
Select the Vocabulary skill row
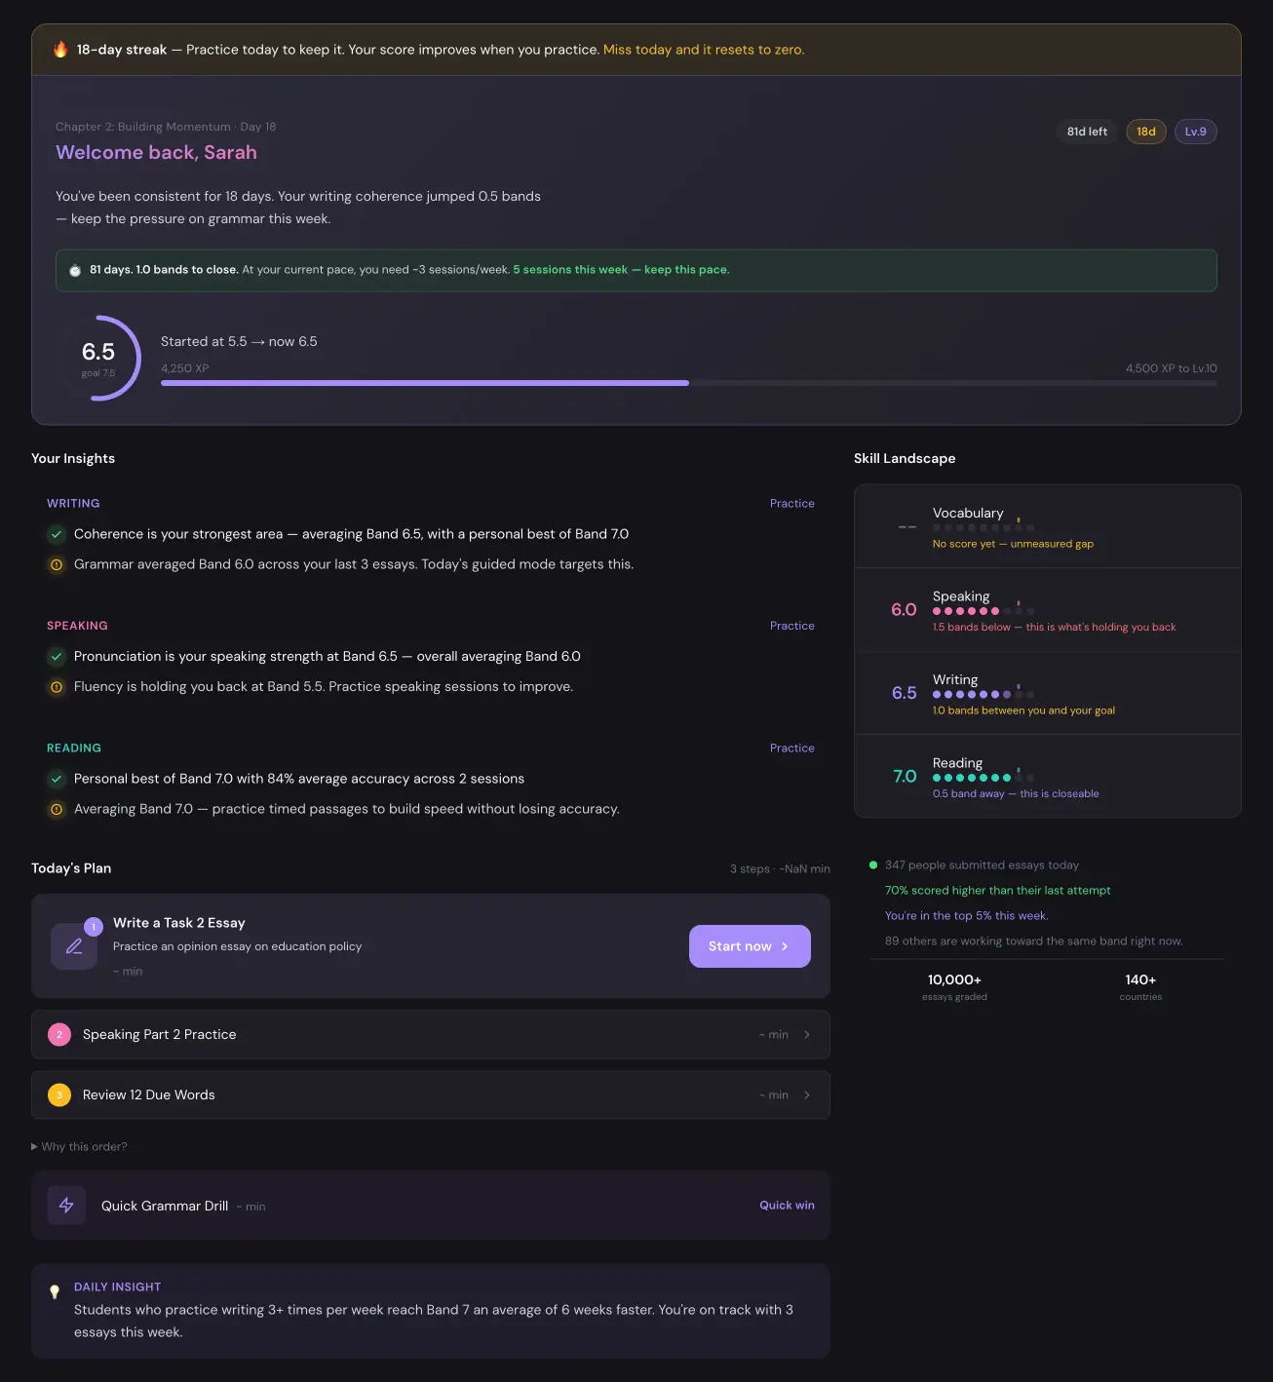coord(1047,526)
